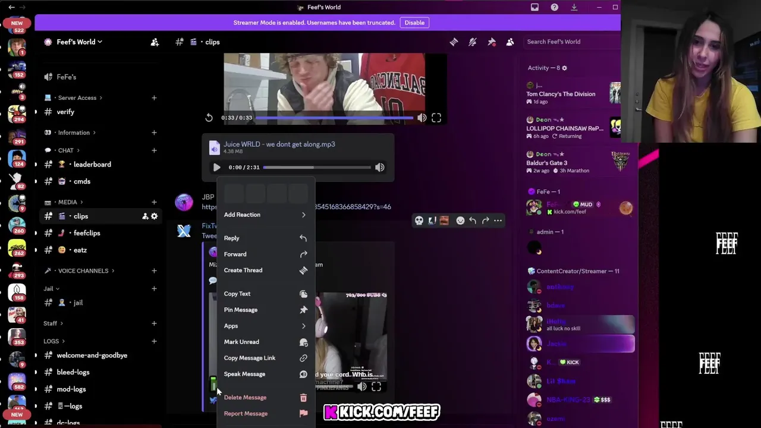Enter fullscreen on lower embedded video
The image size is (761, 428).
tap(376, 387)
